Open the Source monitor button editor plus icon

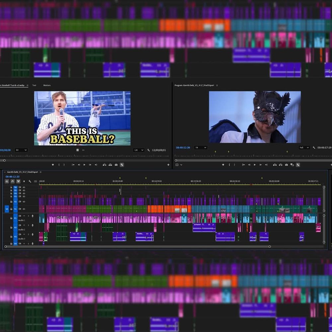168,165
